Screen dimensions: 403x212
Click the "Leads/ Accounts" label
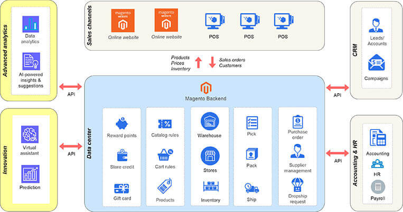click(377, 41)
